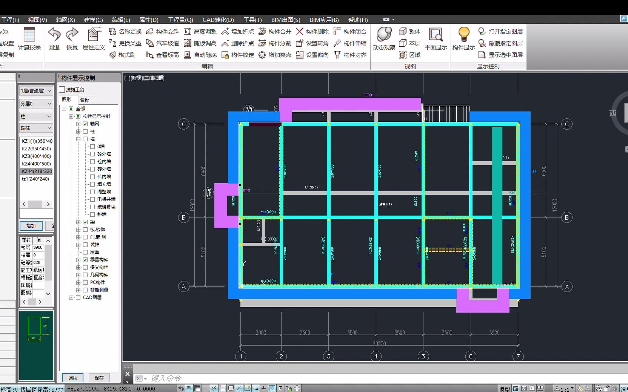The height and width of the screenshot is (392, 628).
Task: Select the 名称更换 rename tool
Action: click(x=125, y=32)
